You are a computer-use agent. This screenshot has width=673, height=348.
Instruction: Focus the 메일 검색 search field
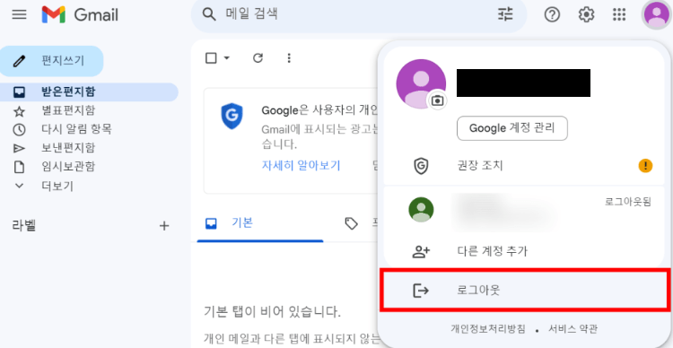click(x=358, y=14)
